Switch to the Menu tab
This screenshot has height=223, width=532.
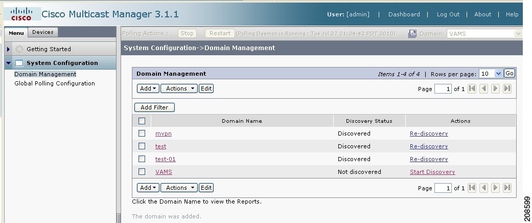[16, 33]
